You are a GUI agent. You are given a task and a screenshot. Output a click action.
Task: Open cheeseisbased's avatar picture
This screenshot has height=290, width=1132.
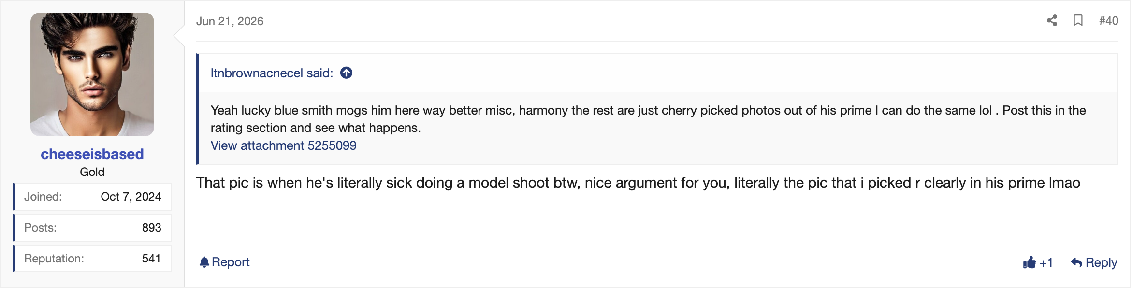click(x=92, y=74)
